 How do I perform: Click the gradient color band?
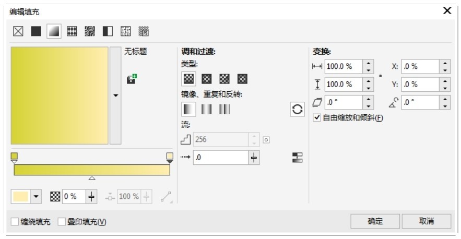pyautogui.click(x=92, y=170)
